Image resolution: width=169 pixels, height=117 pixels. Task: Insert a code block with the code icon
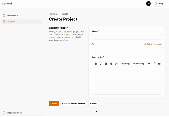click(154, 63)
